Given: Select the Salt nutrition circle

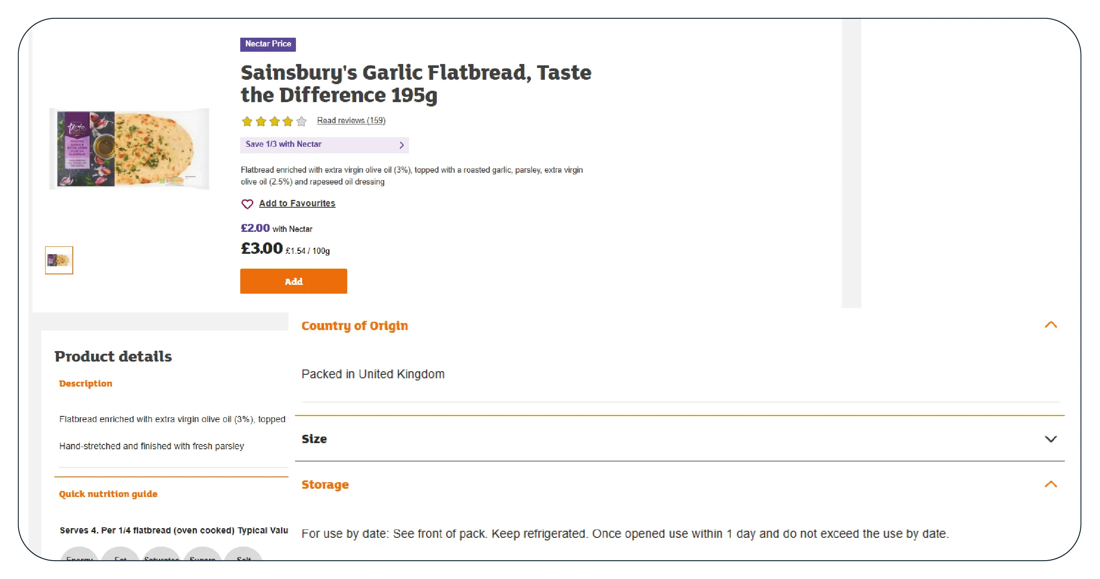Looking at the screenshot, I should point(244,556).
